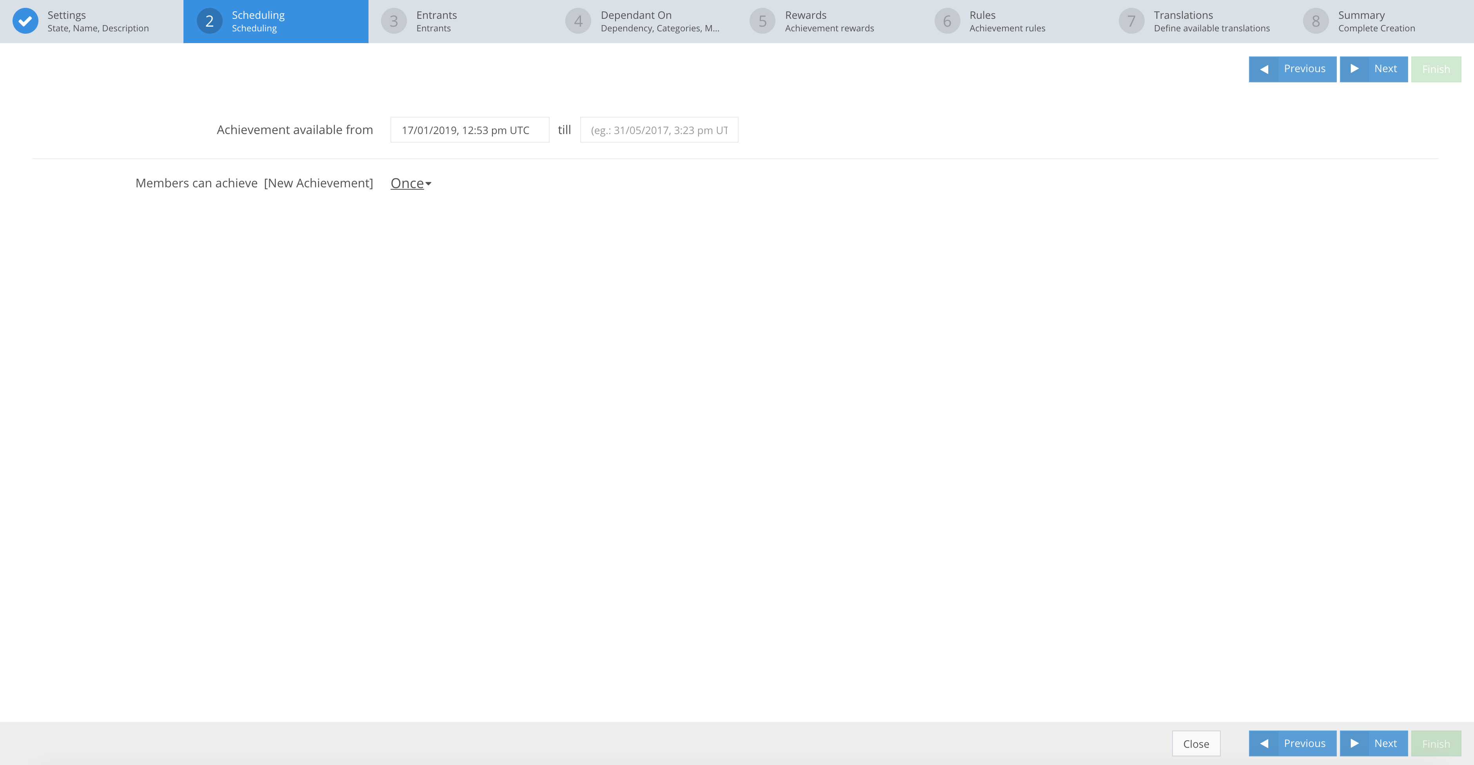Image resolution: width=1474 pixels, height=765 pixels.
Task: Click the achievement available from date field
Action: [470, 130]
